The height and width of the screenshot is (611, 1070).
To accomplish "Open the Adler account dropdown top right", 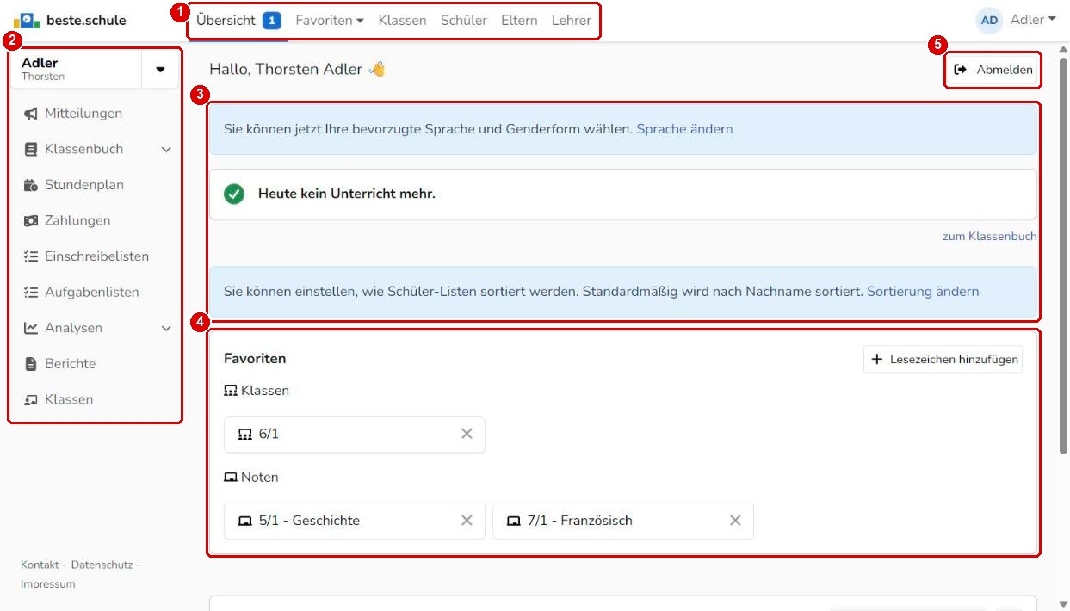I will 1033,20.
